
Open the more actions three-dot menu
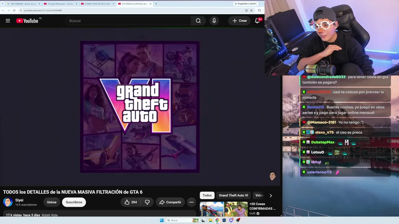tap(191, 202)
